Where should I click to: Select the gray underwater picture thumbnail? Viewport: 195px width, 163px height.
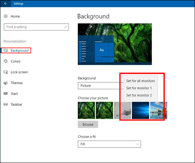[123, 110]
